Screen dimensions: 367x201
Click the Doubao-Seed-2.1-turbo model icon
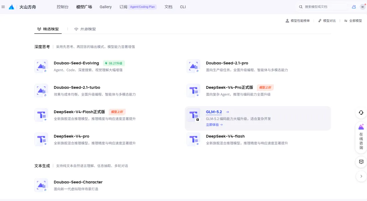pyautogui.click(x=41, y=90)
